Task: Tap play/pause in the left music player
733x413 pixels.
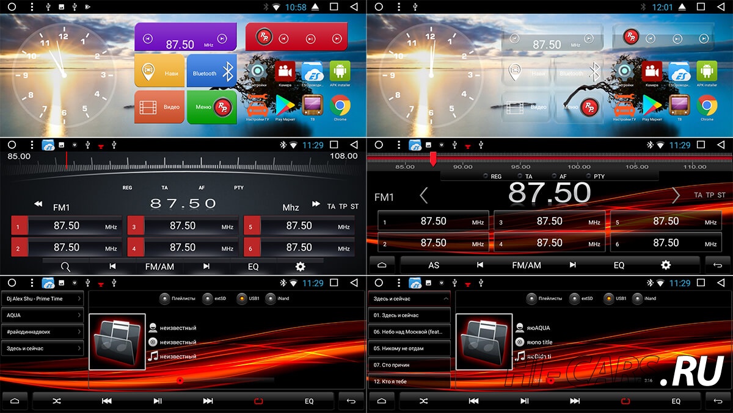Action: coord(158,401)
